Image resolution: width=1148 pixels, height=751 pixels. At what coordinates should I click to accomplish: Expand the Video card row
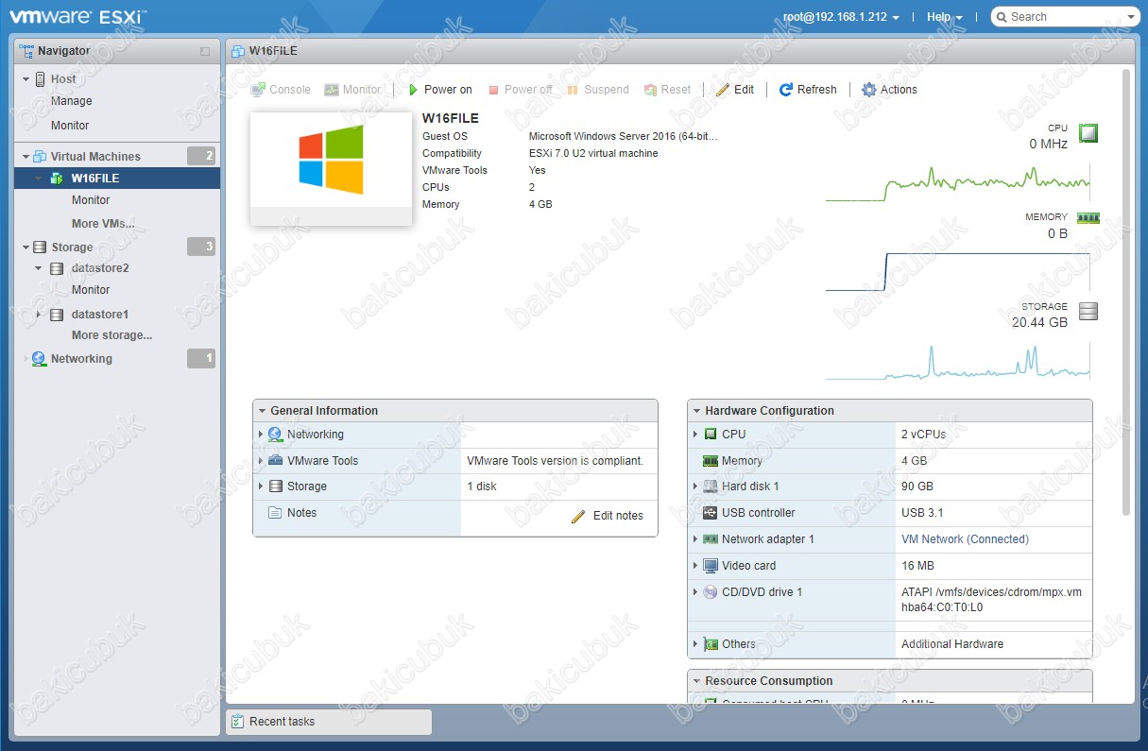[x=695, y=566]
